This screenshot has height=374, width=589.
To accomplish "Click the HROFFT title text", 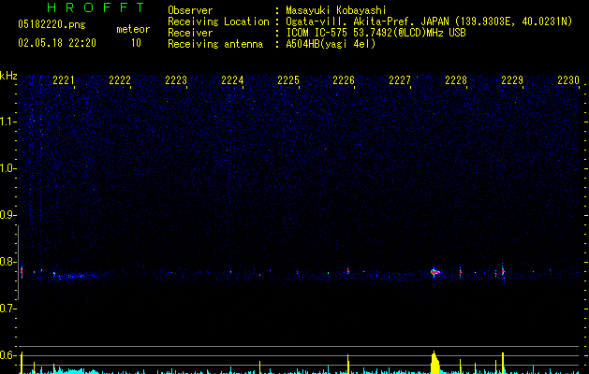I will pyautogui.click(x=96, y=7).
